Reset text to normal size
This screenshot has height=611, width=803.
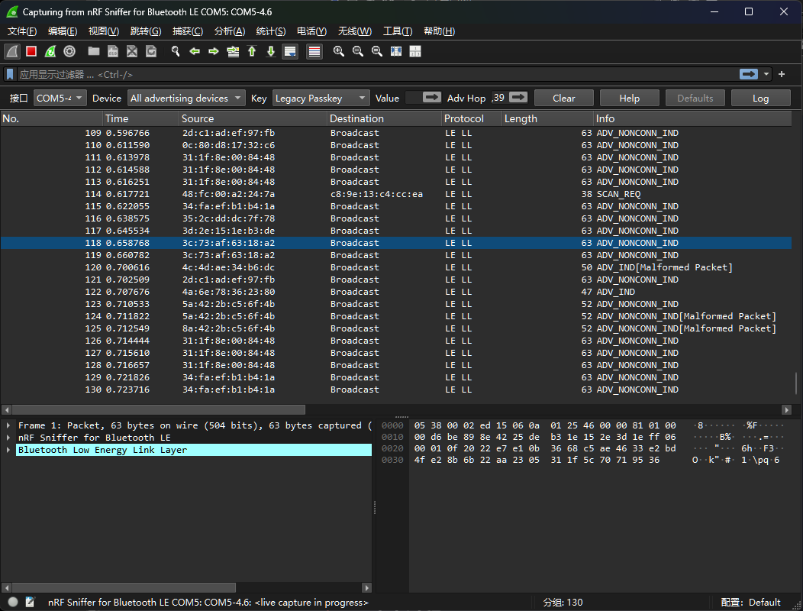[x=377, y=51]
